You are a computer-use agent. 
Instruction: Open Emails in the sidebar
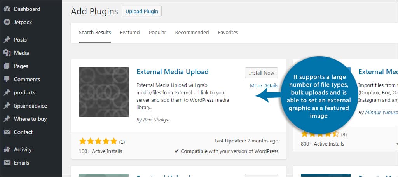coord(22,163)
